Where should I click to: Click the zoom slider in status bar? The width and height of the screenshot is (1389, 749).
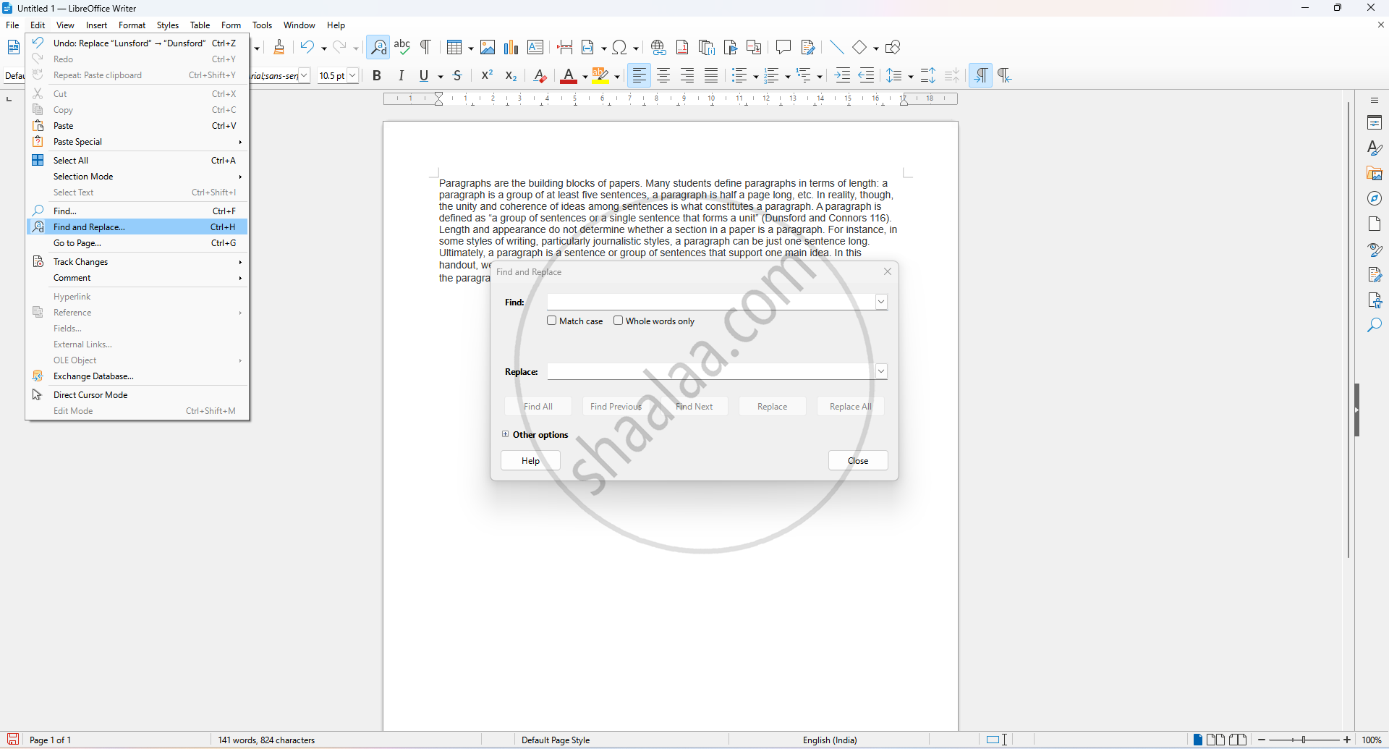coord(1304,740)
